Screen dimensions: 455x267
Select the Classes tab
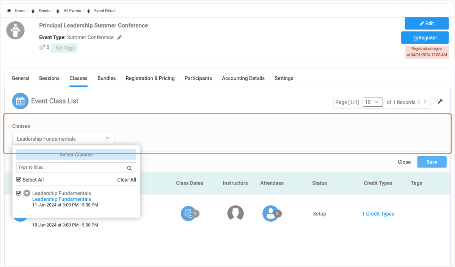(x=78, y=78)
